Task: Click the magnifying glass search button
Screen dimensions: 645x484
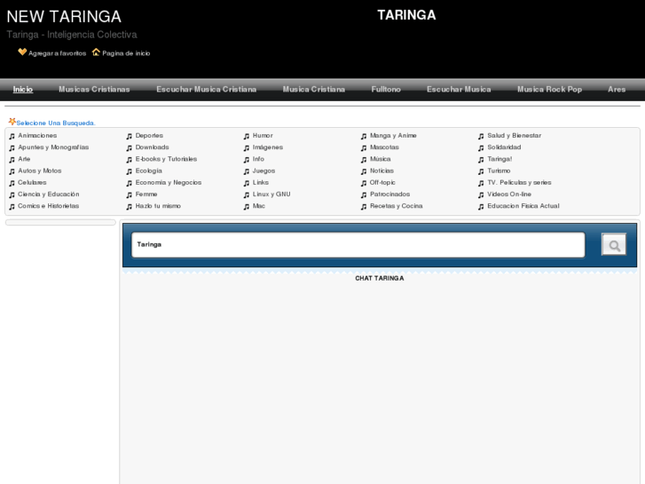Action: click(613, 244)
